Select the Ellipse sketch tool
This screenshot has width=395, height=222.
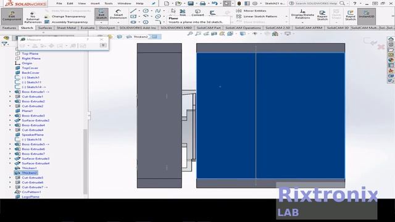point(158,17)
